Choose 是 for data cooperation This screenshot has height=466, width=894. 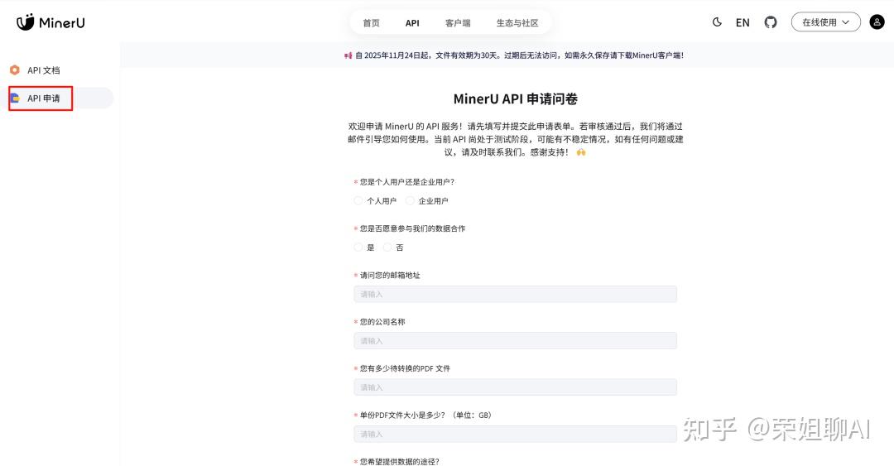click(x=358, y=247)
